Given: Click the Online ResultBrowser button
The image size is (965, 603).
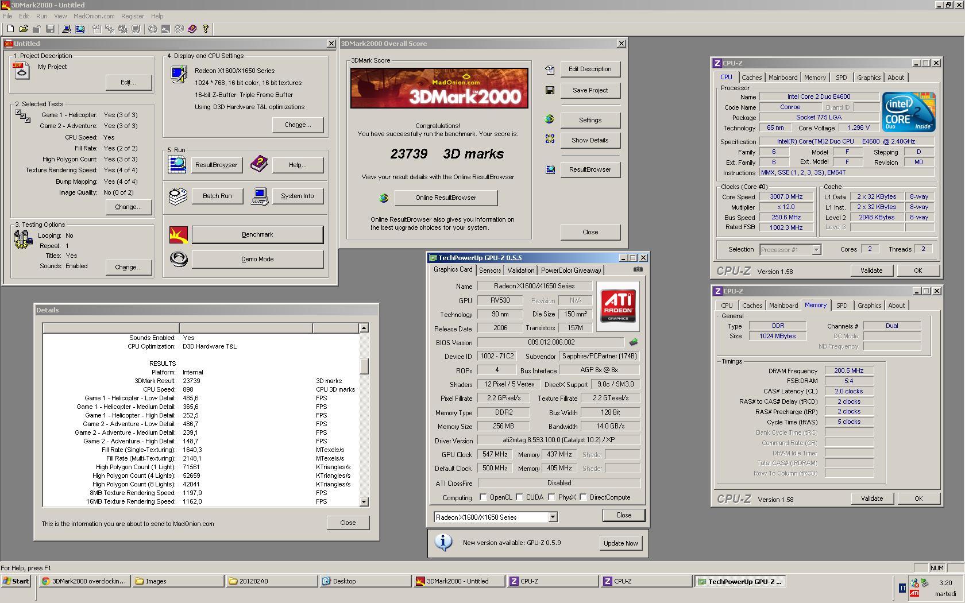Looking at the screenshot, I should pyautogui.click(x=446, y=198).
